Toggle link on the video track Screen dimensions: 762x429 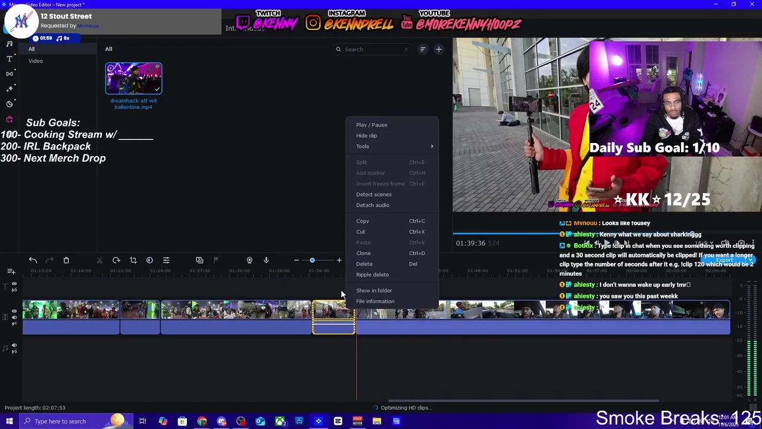pos(14,323)
